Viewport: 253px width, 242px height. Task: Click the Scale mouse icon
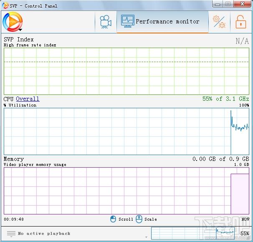click(x=139, y=219)
